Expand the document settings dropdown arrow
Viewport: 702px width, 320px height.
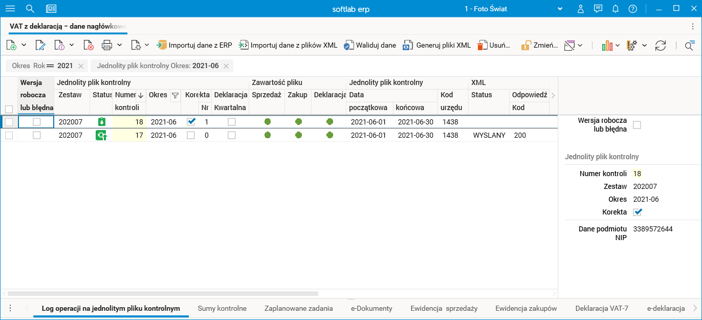(147, 45)
